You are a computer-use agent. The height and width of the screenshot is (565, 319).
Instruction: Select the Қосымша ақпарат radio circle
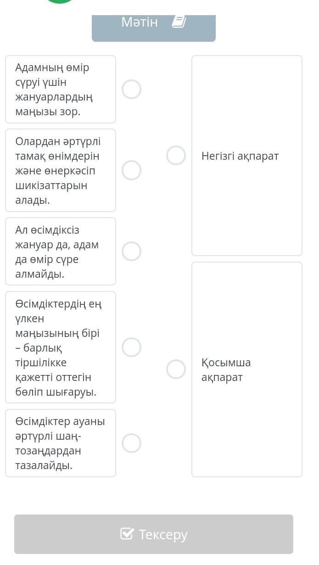click(176, 369)
